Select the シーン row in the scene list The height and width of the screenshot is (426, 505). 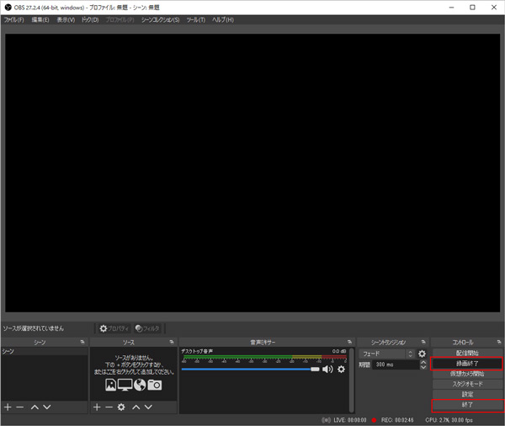click(x=44, y=351)
